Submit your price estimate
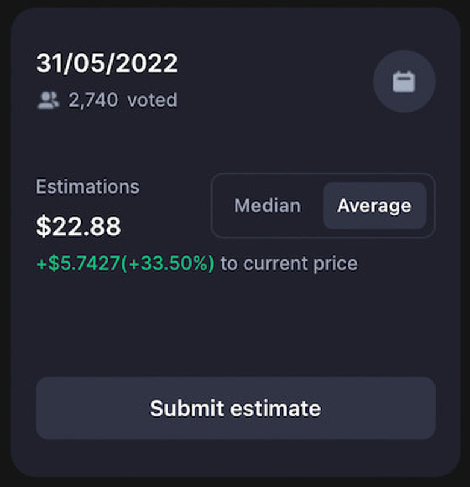The image size is (470, 487). coord(235,408)
